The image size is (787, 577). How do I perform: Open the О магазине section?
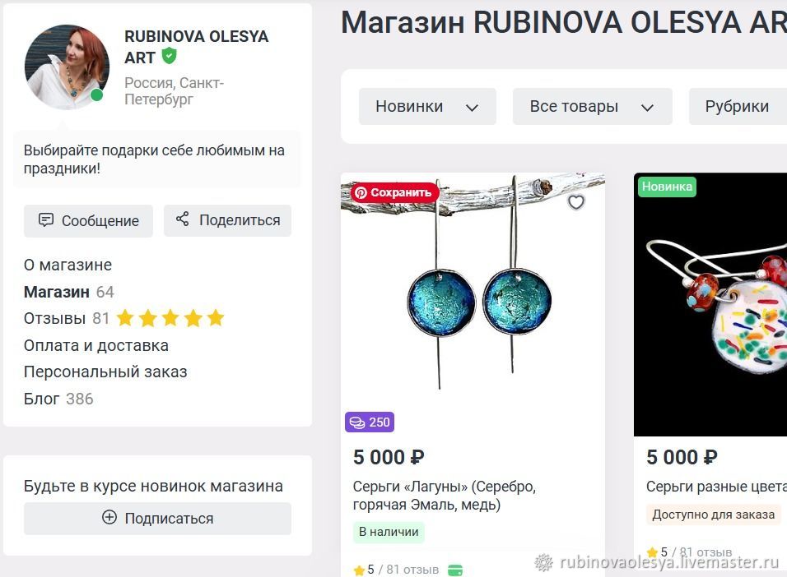[x=68, y=265]
